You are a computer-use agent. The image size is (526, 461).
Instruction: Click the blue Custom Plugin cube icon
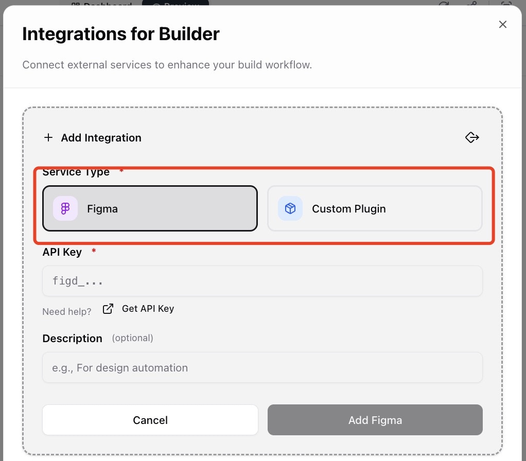pos(290,208)
